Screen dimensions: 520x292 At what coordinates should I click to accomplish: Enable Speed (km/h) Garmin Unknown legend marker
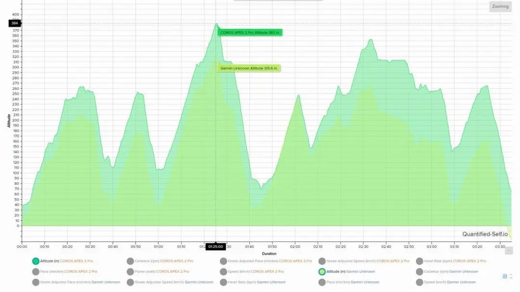(x=419, y=282)
